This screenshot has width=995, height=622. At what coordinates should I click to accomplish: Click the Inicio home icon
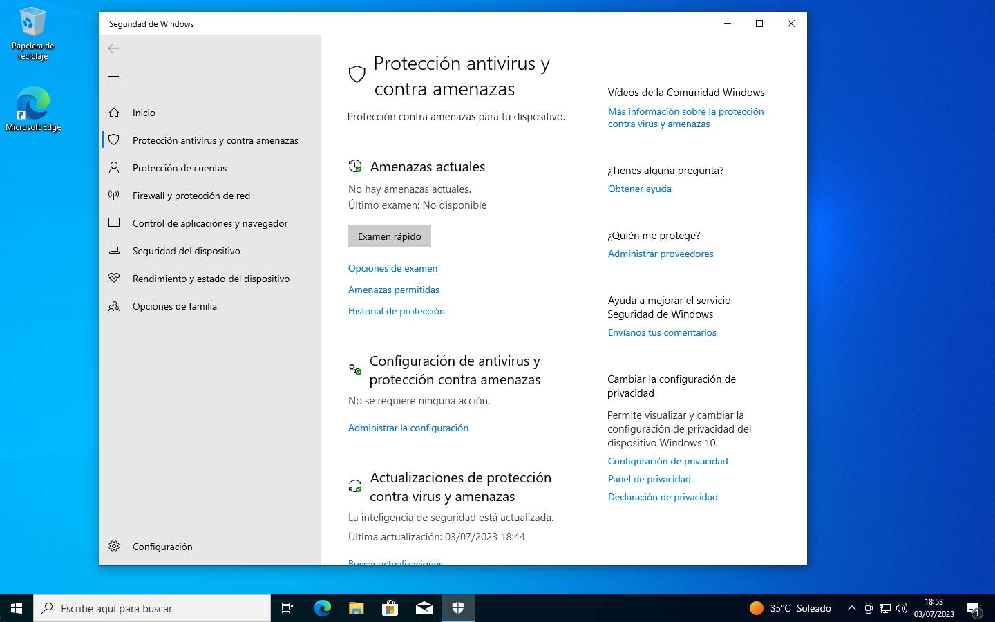click(x=114, y=113)
